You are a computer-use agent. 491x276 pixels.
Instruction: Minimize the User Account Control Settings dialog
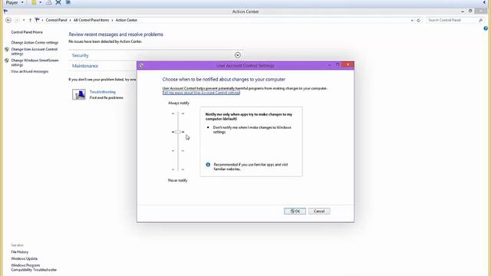tap(329, 64)
